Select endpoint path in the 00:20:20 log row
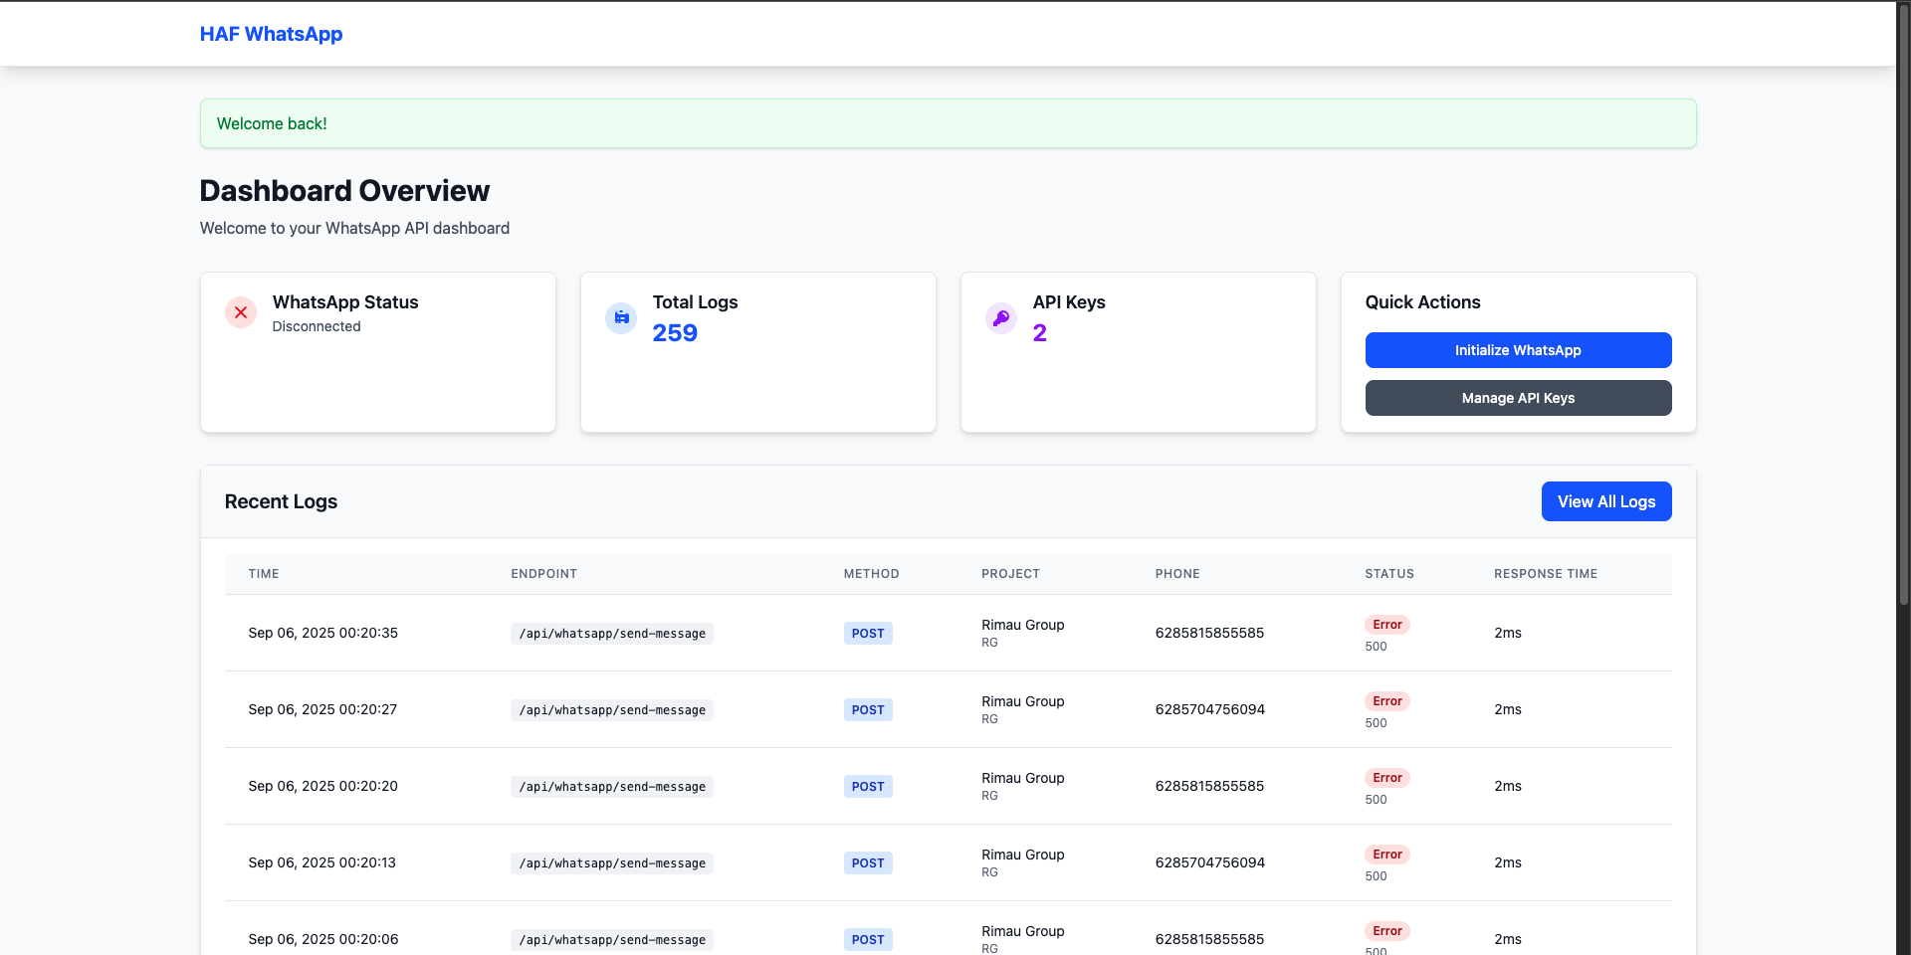Image resolution: width=1911 pixels, height=955 pixels. pyautogui.click(x=611, y=787)
